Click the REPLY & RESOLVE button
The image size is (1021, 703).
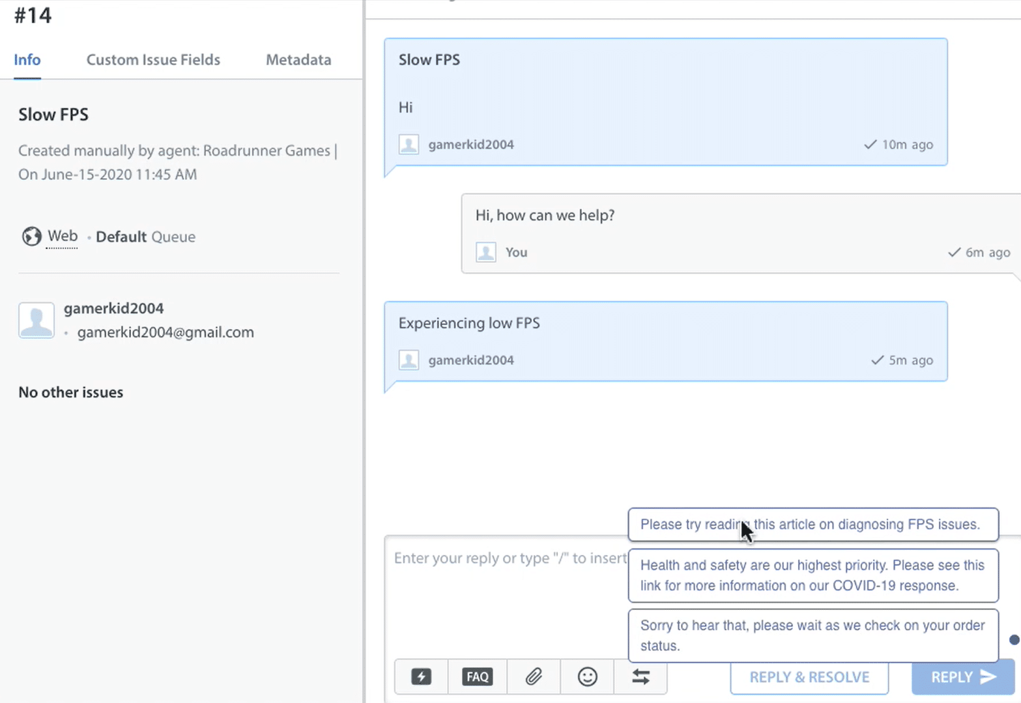pyautogui.click(x=809, y=677)
